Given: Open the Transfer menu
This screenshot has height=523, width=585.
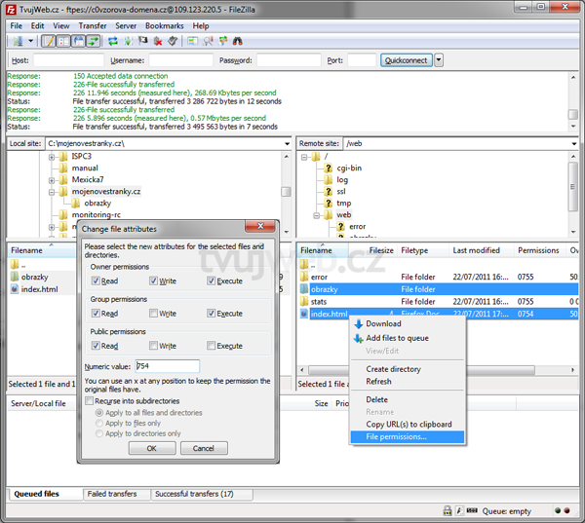Looking at the screenshot, I should pyautogui.click(x=93, y=25).
